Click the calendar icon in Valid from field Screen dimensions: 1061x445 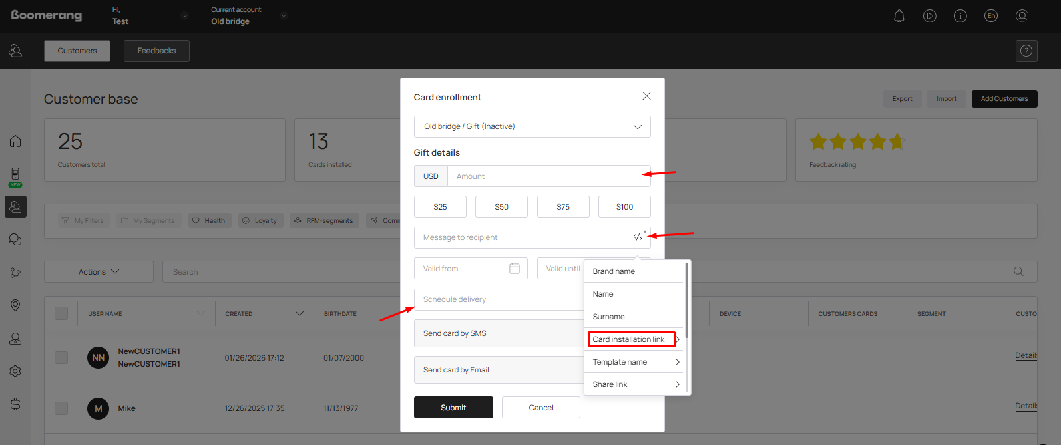[x=514, y=269]
